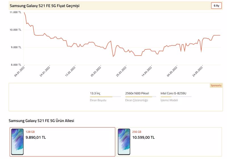Click the 256 GB phone thumbnail
The image size is (227, 159).
(124, 141)
